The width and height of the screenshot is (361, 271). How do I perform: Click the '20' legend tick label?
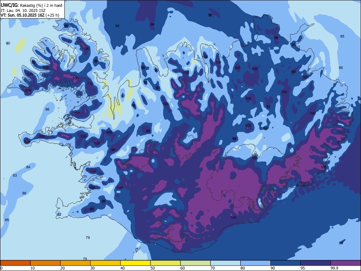tap(62, 268)
